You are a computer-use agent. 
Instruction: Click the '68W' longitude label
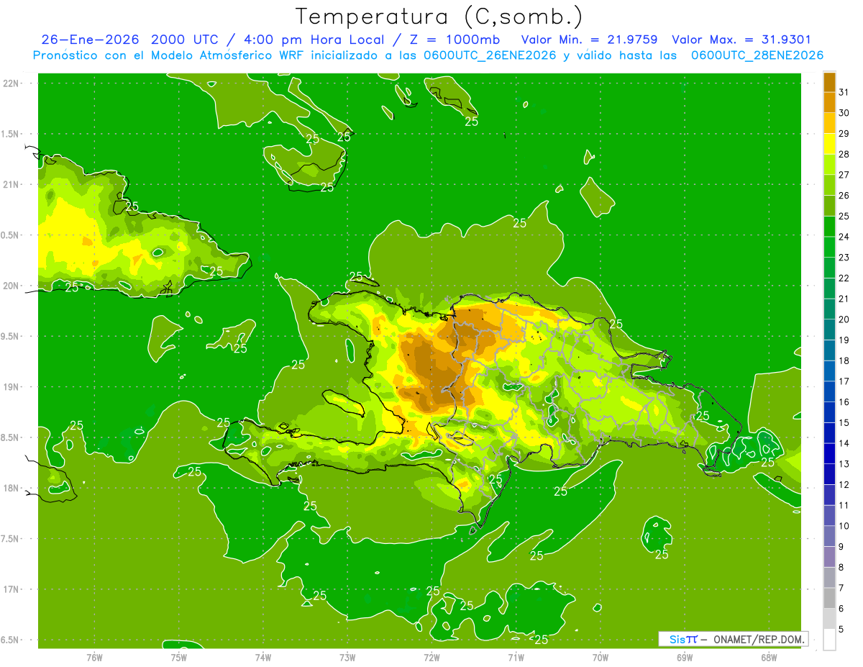pos(768,657)
